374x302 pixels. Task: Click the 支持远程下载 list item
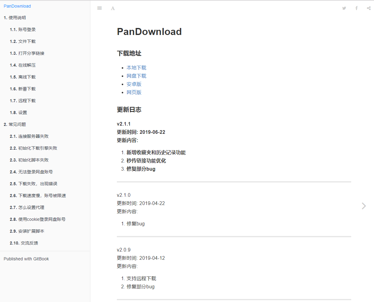pyautogui.click(x=141, y=278)
